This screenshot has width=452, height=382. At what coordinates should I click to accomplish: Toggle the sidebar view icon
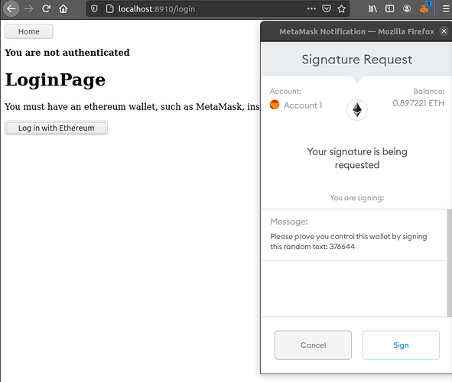pyautogui.click(x=389, y=9)
